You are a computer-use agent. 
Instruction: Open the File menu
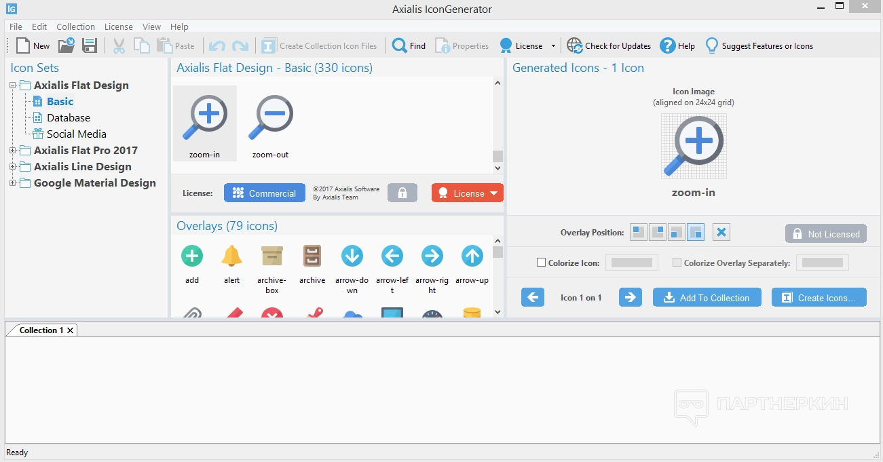pos(16,26)
